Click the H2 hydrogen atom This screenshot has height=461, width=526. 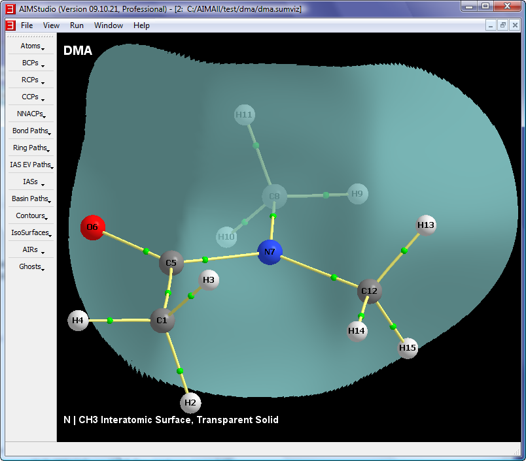[x=190, y=403]
